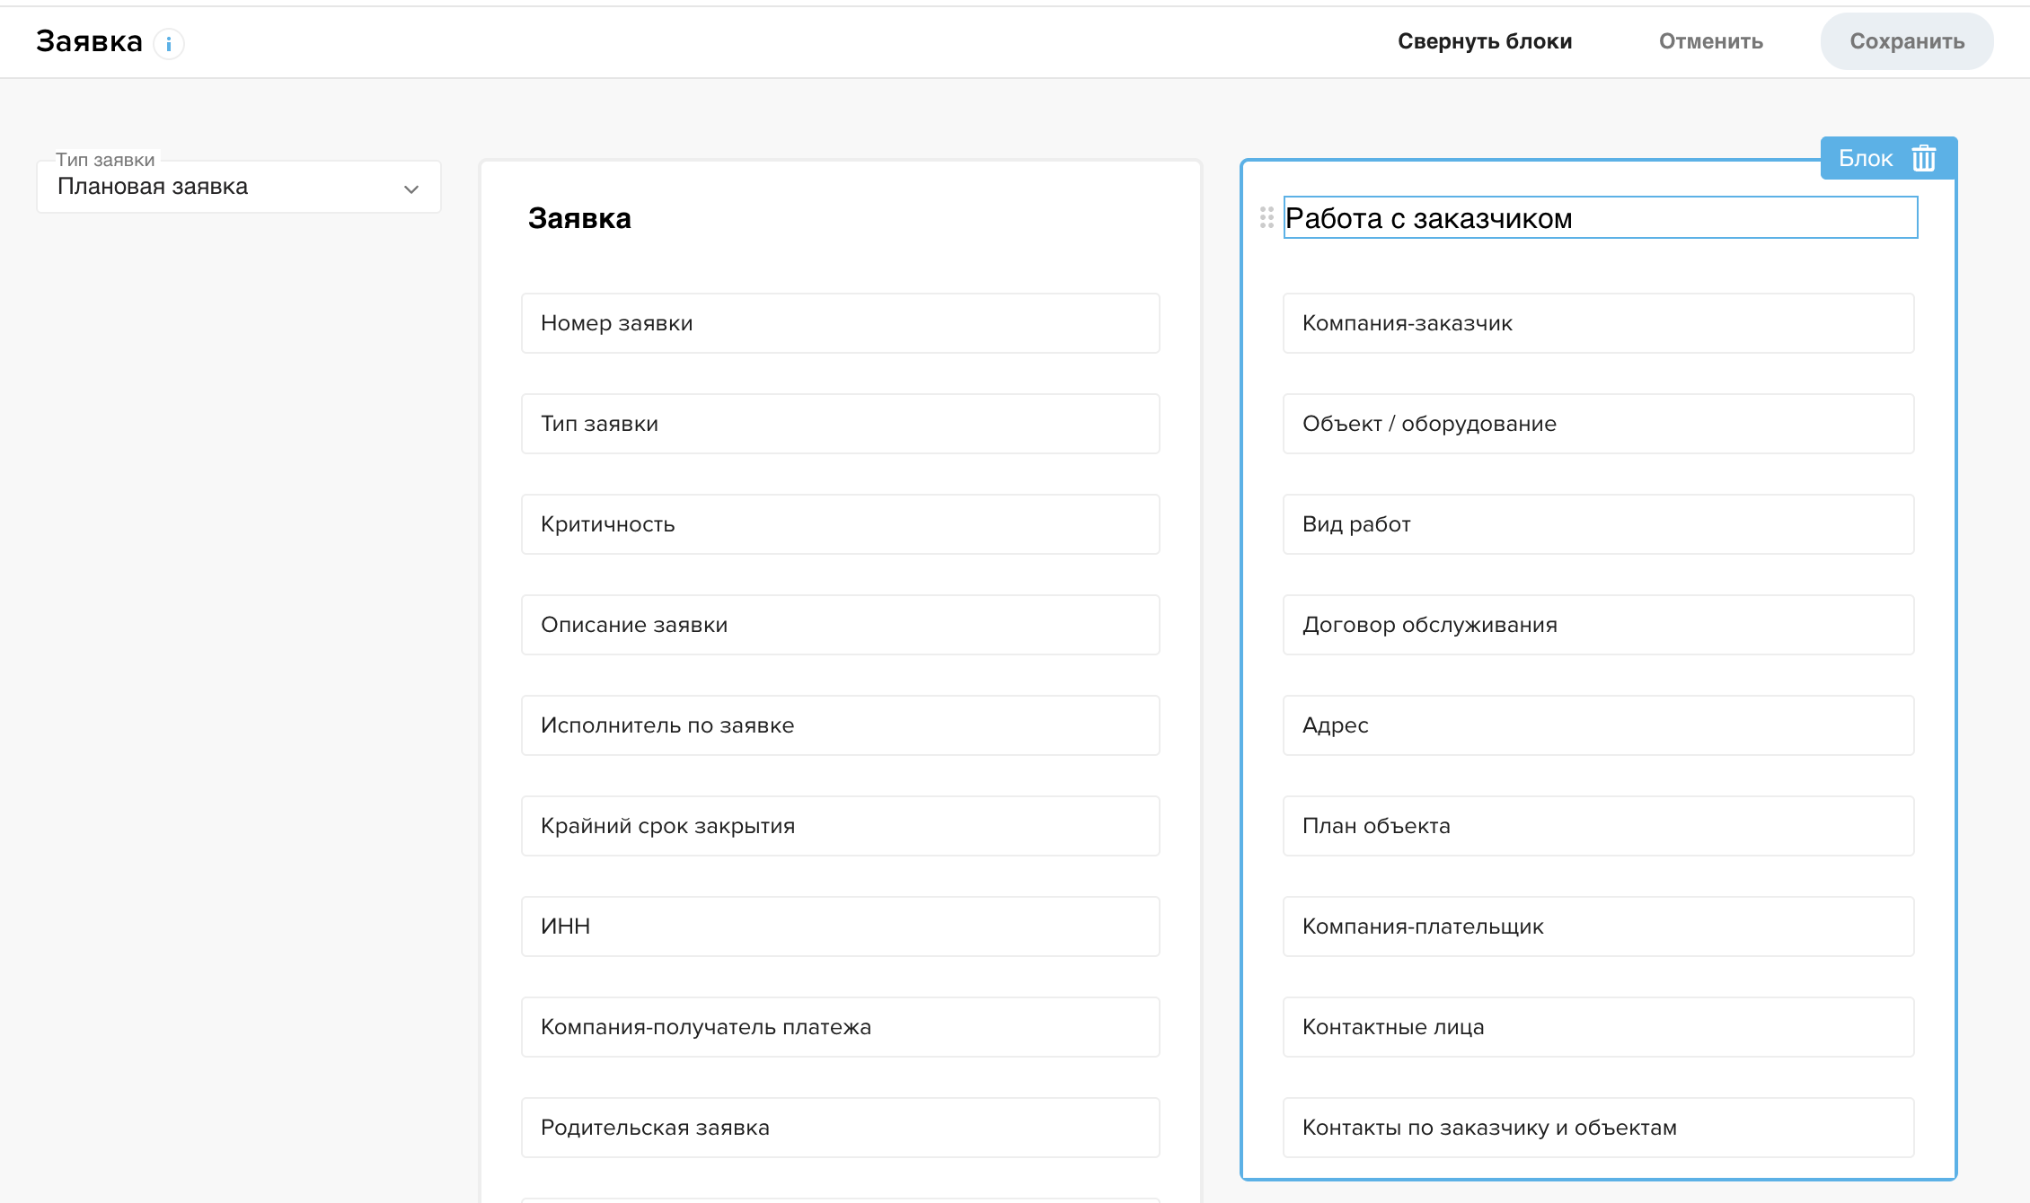The width and height of the screenshot is (2030, 1203).
Task: Click the Крайний срок закрытия field
Action: click(840, 826)
